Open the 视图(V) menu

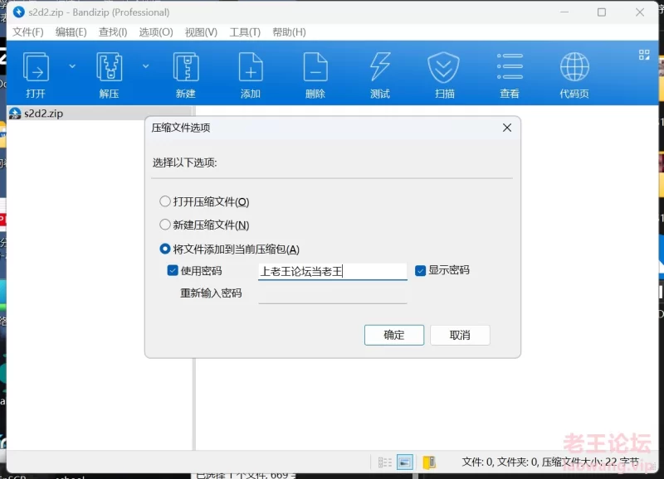click(x=201, y=32)
